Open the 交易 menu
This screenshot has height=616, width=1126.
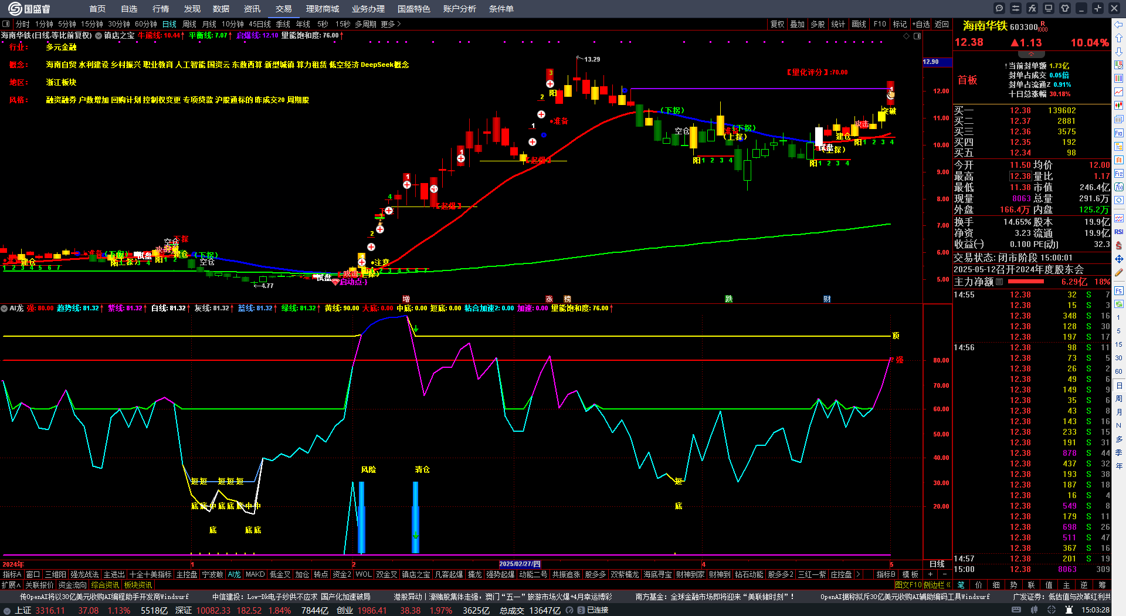pos(284,9)
